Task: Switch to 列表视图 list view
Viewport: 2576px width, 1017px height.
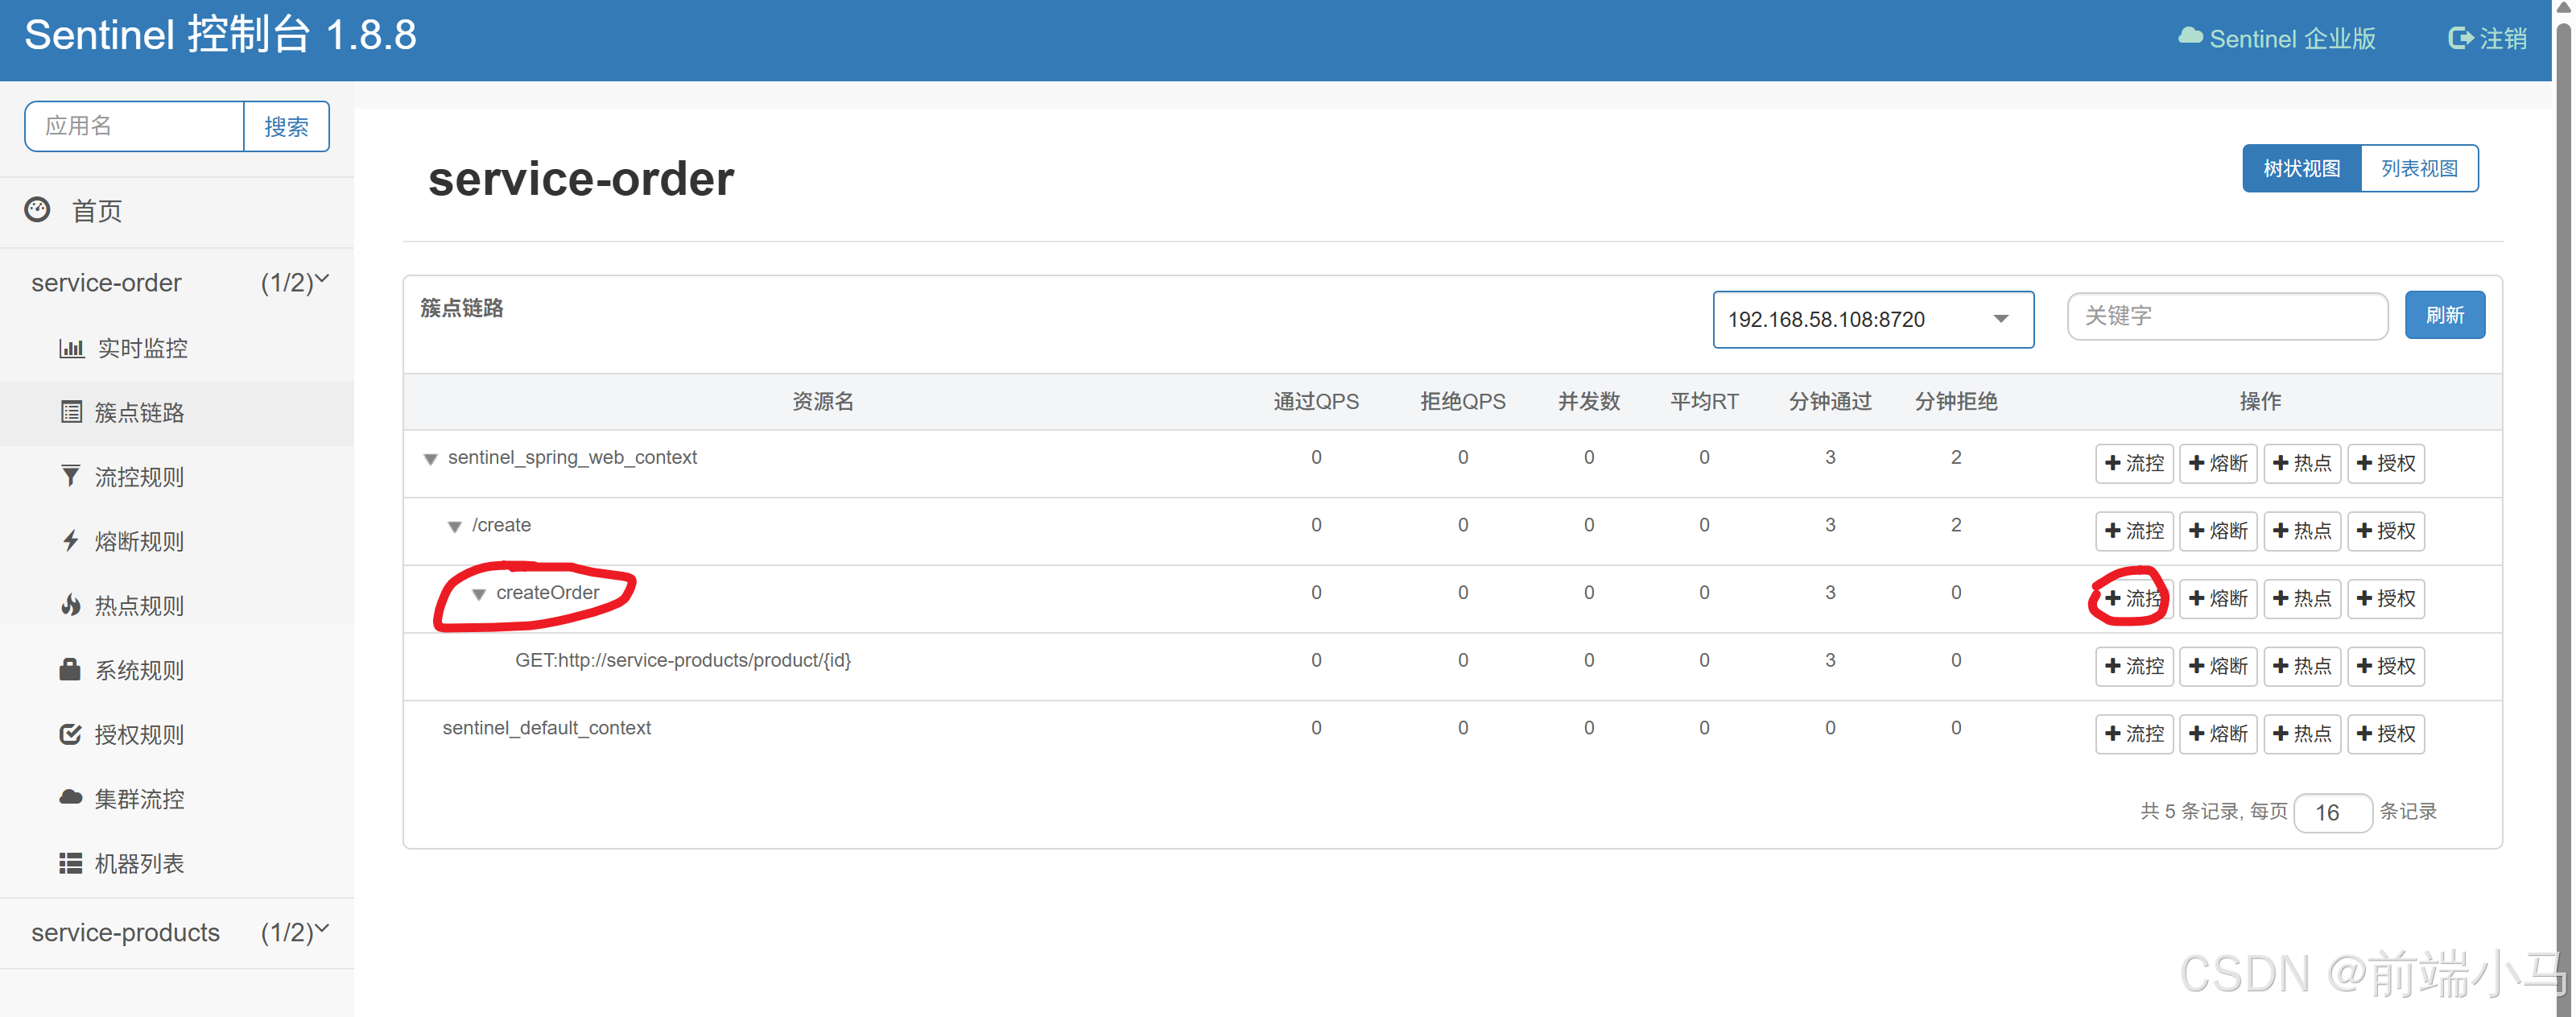Action: (x=2419, y=168)
